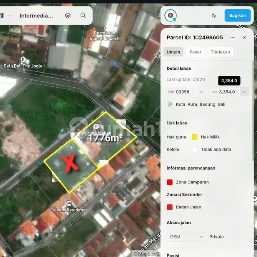Expand dropdown chevron left of Intermedia title
This screenshot has height=257, width=257.
click(x=10, y=16)
